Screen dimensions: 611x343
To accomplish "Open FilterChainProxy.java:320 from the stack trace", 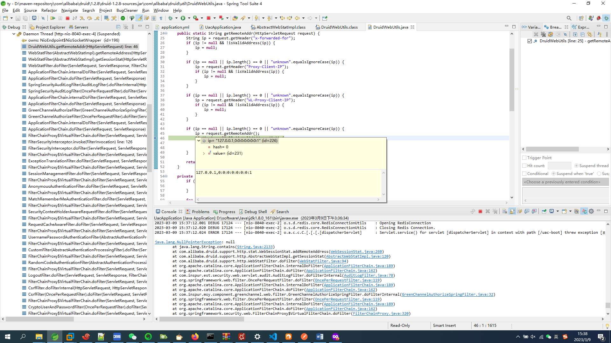I will click(382, 313).
